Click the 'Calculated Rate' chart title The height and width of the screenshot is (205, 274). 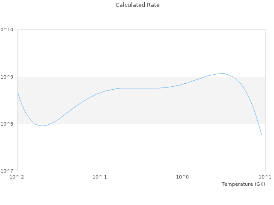click(137, 5)
